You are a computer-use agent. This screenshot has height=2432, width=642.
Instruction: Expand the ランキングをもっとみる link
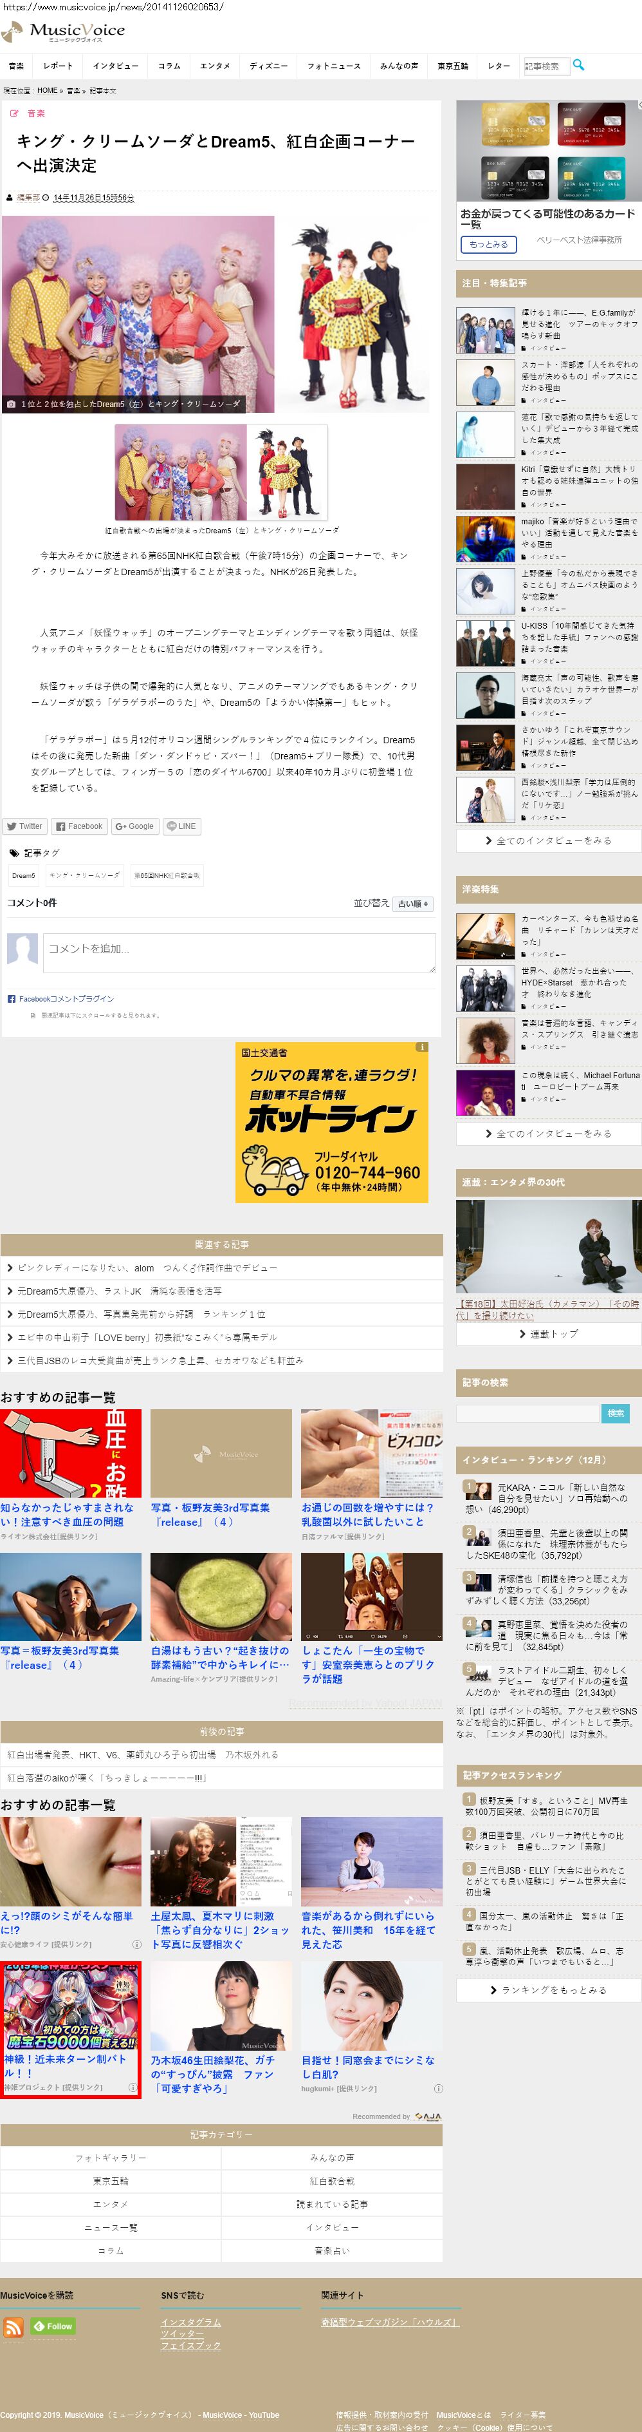547,1990
